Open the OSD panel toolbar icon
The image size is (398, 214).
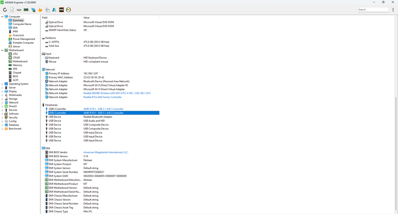point(61,10)
